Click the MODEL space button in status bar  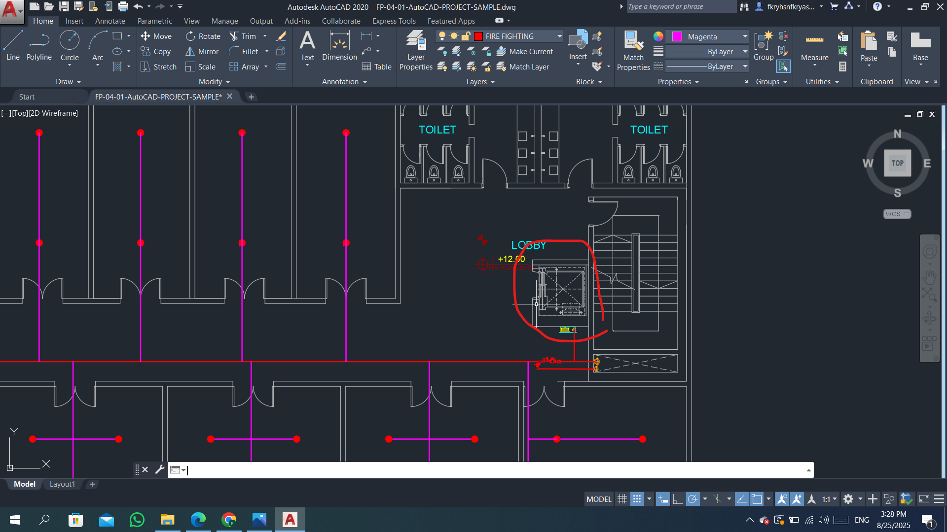pyautogui.click(x=599, y=499)
